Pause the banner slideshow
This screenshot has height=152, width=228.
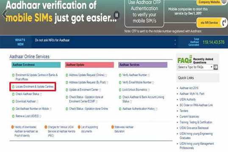click(x=117, y=15)
